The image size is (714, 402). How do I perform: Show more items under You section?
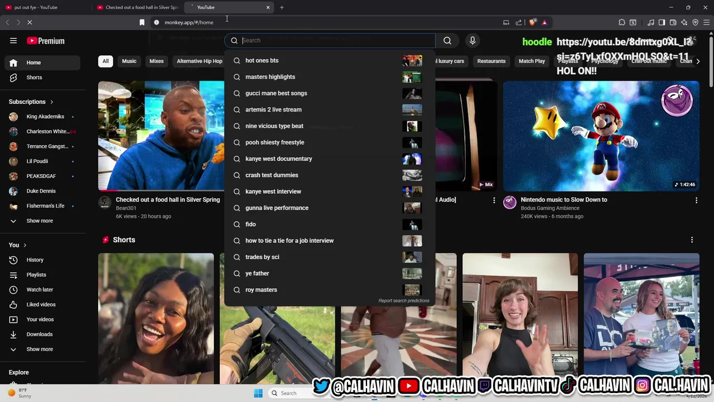tap(42, 349)
